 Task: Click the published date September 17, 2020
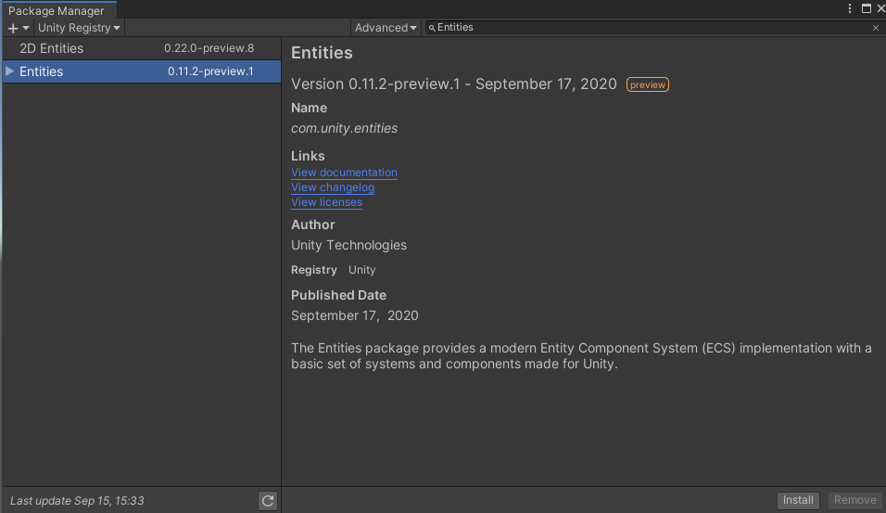[354, 315]
